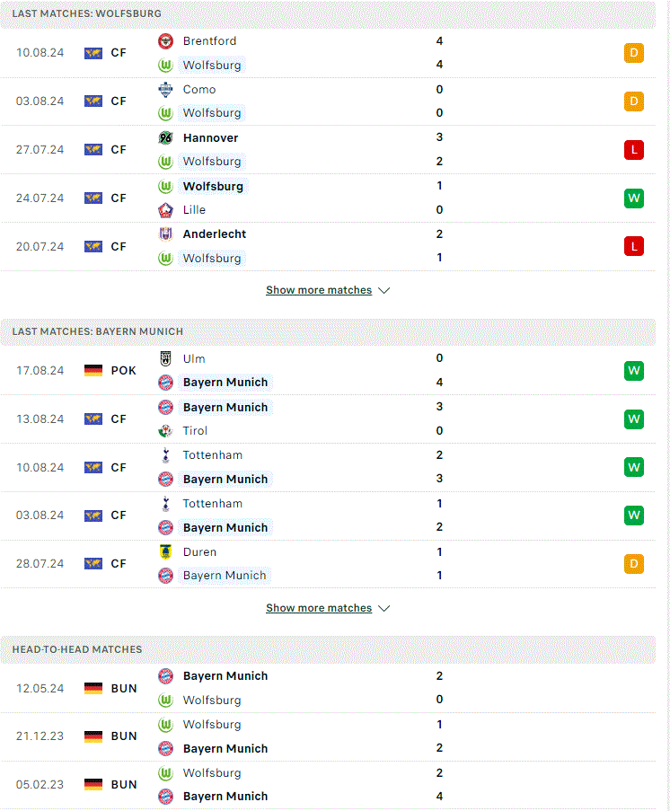Click the Hannover 96 club logo
670x811 pixels.
click(x=165, y=138)
